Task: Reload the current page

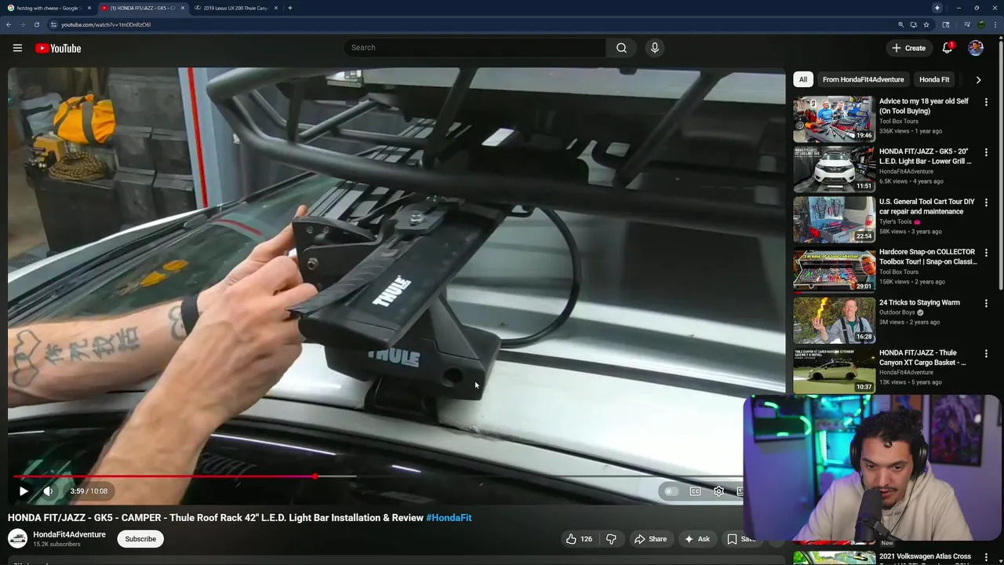Action: (x=37, y=24)
